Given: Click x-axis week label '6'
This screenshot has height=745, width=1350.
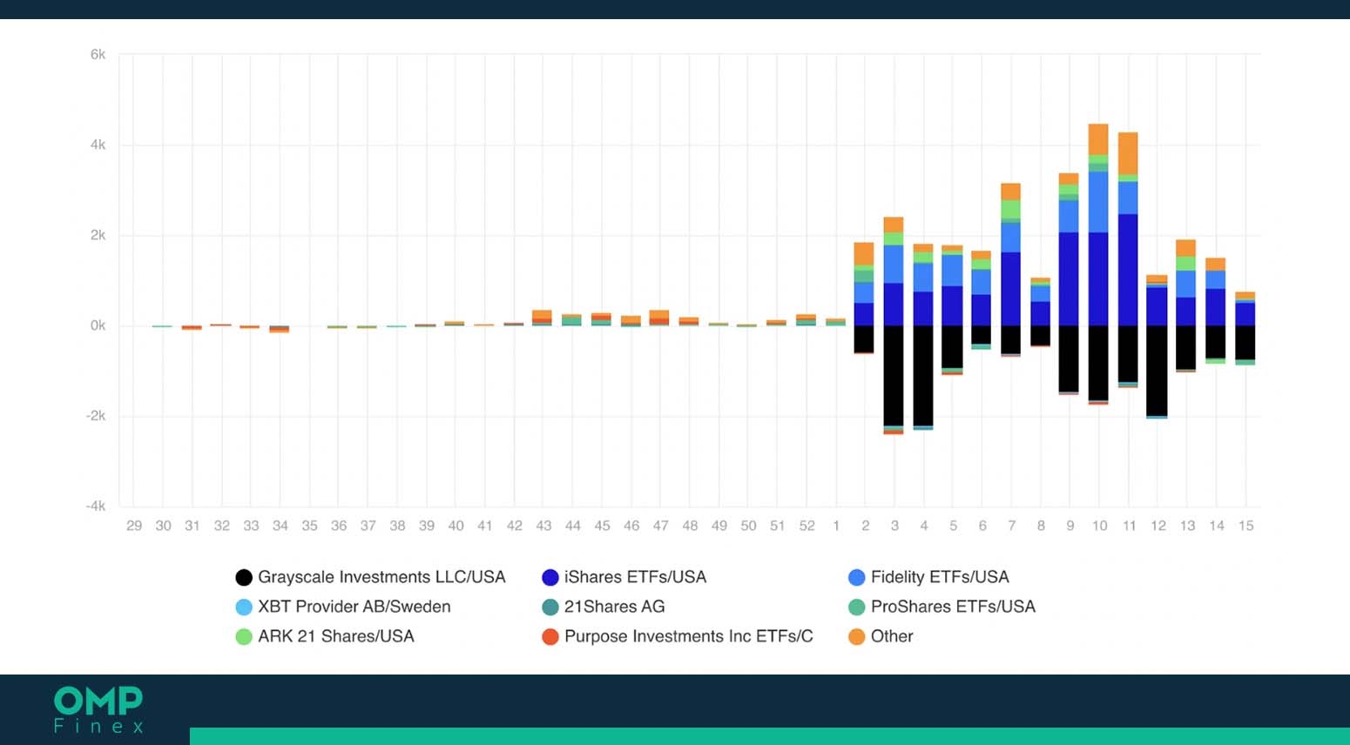Looking at the screenshot, I should click(x=982, y=526).
